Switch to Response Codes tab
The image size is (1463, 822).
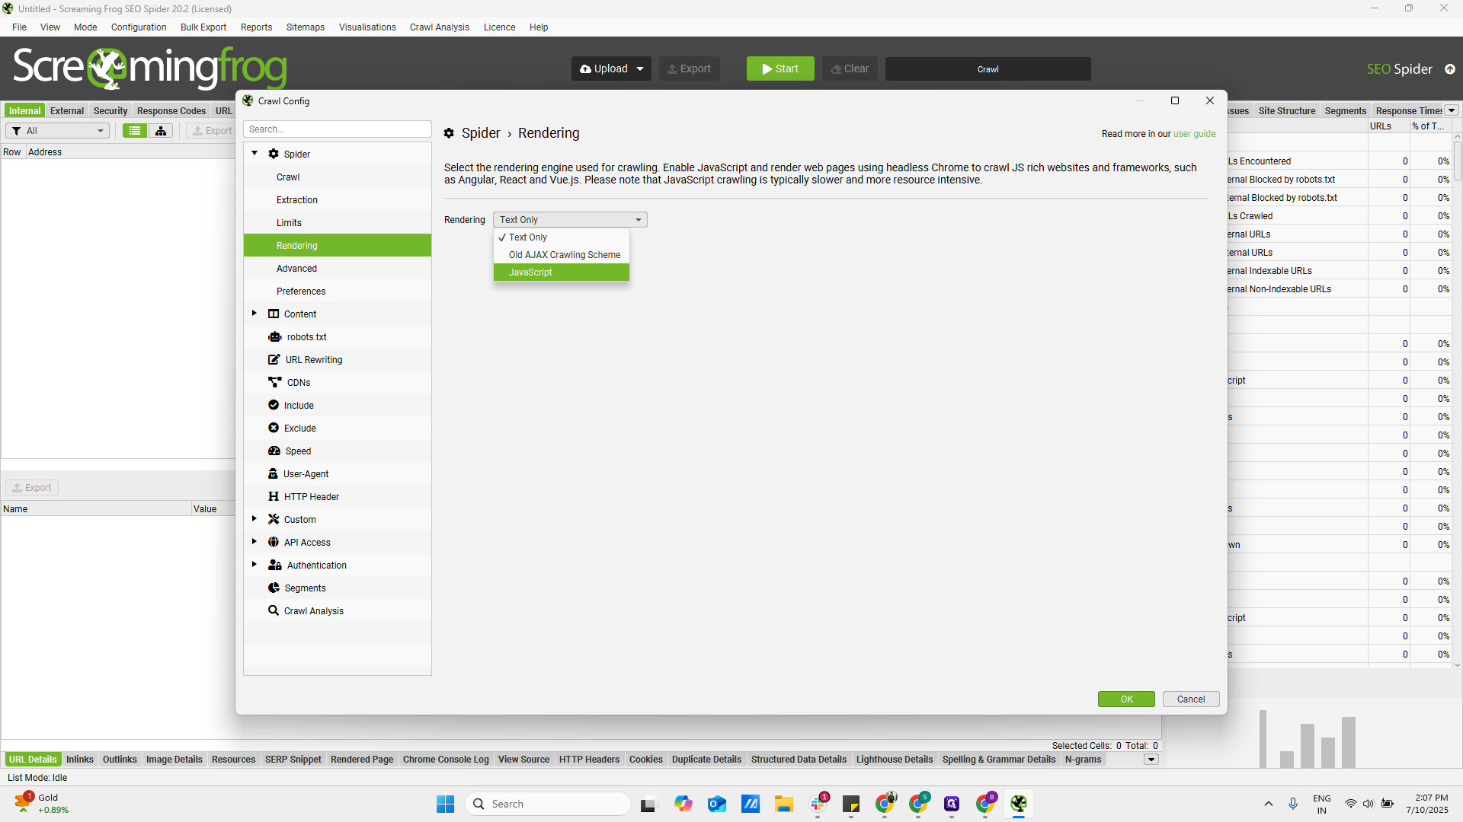171,111
